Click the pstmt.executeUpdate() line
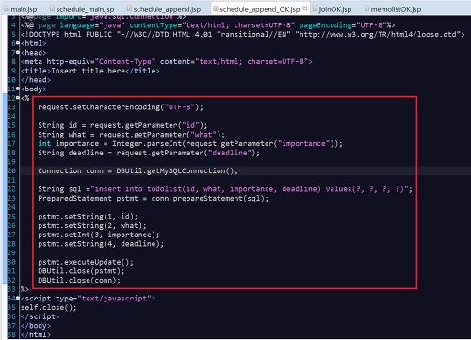471x340 pixels. pos(86,262)
